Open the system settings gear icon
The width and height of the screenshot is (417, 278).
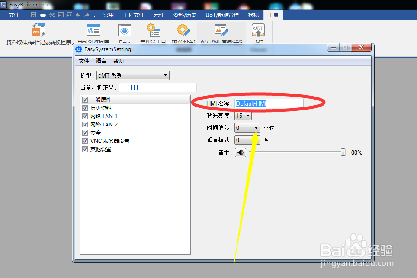click(x=183, y=30)
